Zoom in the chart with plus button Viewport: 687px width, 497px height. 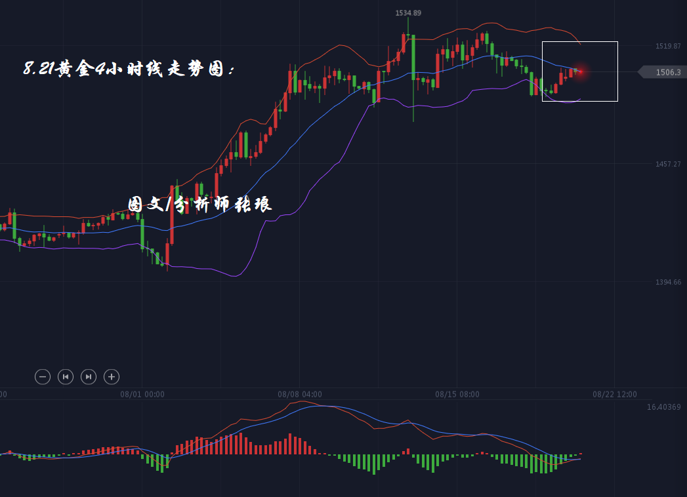(112, 377)
